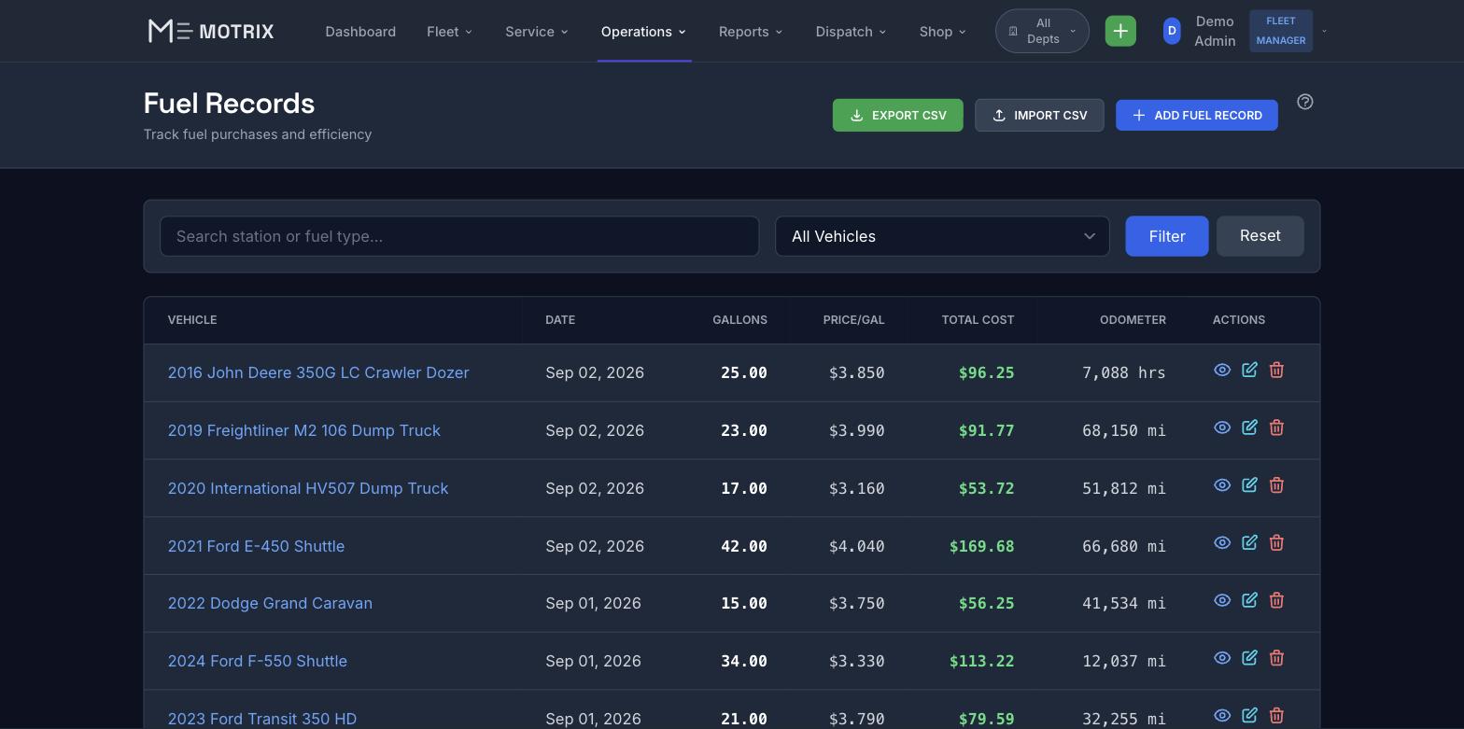Edit the International HV507 fuel record
The height and width of the screenshot is (729, 1464).
(1249, 486)
